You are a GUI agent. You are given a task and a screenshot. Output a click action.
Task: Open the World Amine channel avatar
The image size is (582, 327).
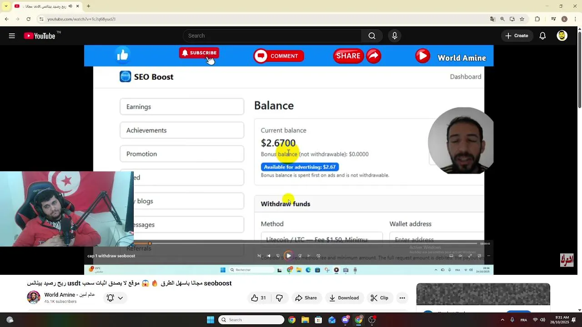(34, 297)
